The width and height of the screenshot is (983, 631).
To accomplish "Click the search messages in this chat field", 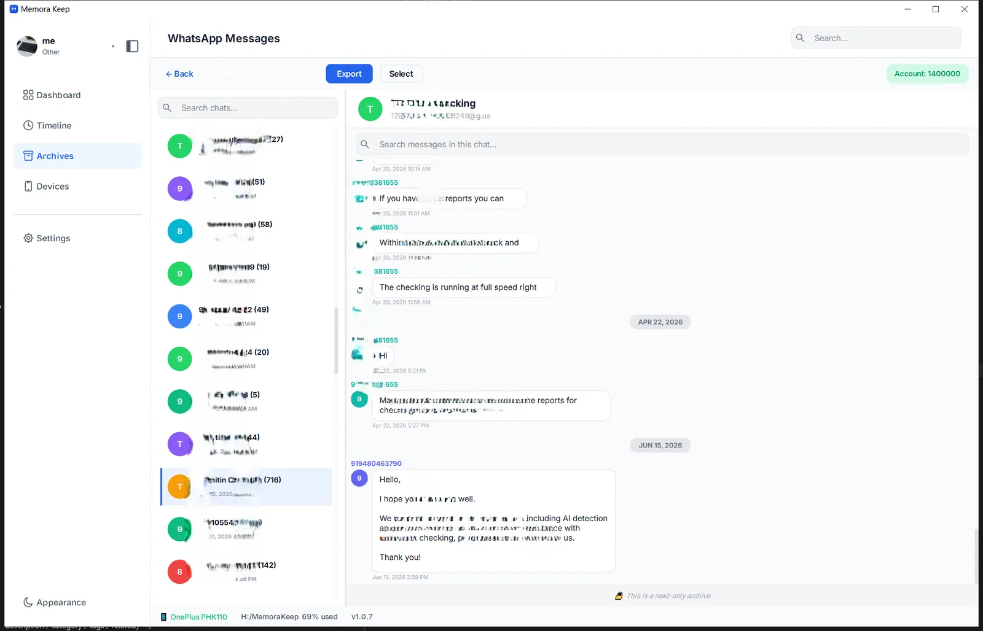I will [662, 144].
